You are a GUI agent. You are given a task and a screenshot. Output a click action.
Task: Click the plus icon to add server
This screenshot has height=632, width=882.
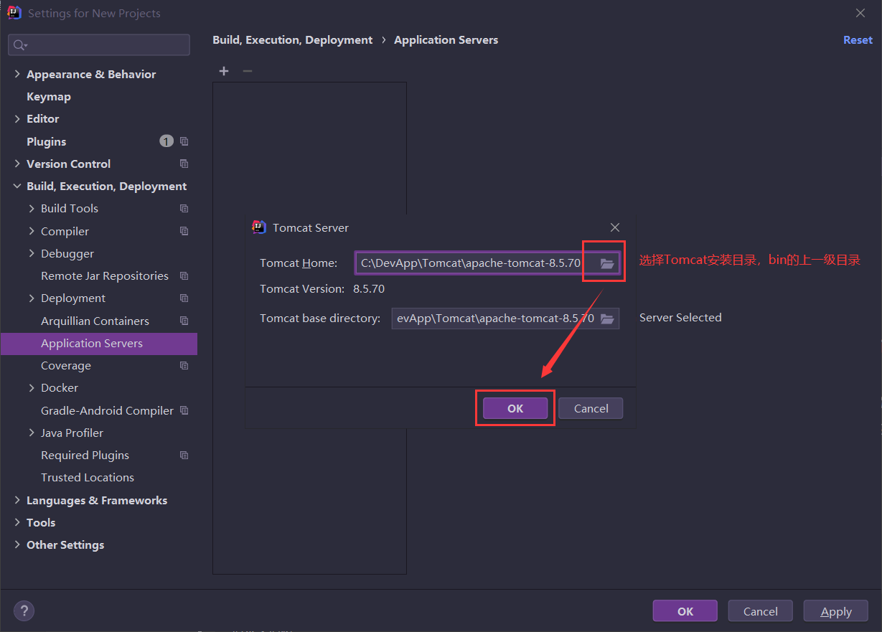tap(224, 71)
